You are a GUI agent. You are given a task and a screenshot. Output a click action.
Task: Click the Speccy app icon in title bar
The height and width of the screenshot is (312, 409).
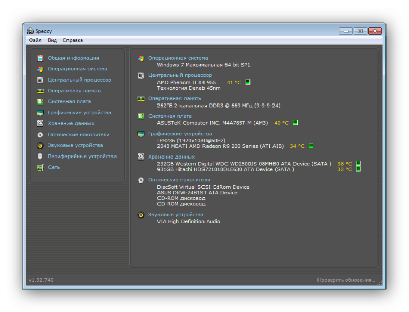(x=30, y=31)
